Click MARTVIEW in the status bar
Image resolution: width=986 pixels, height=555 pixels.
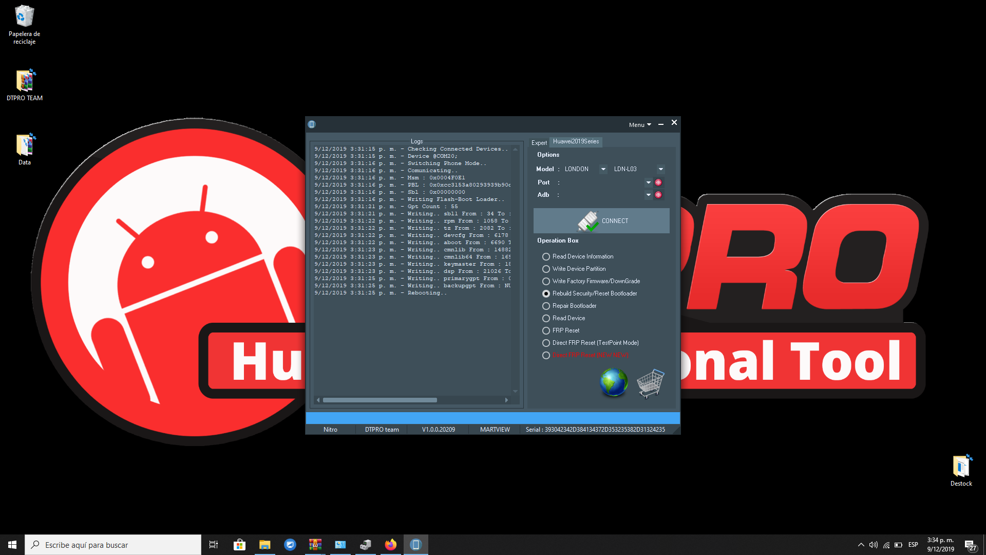[x=495, y=430]
